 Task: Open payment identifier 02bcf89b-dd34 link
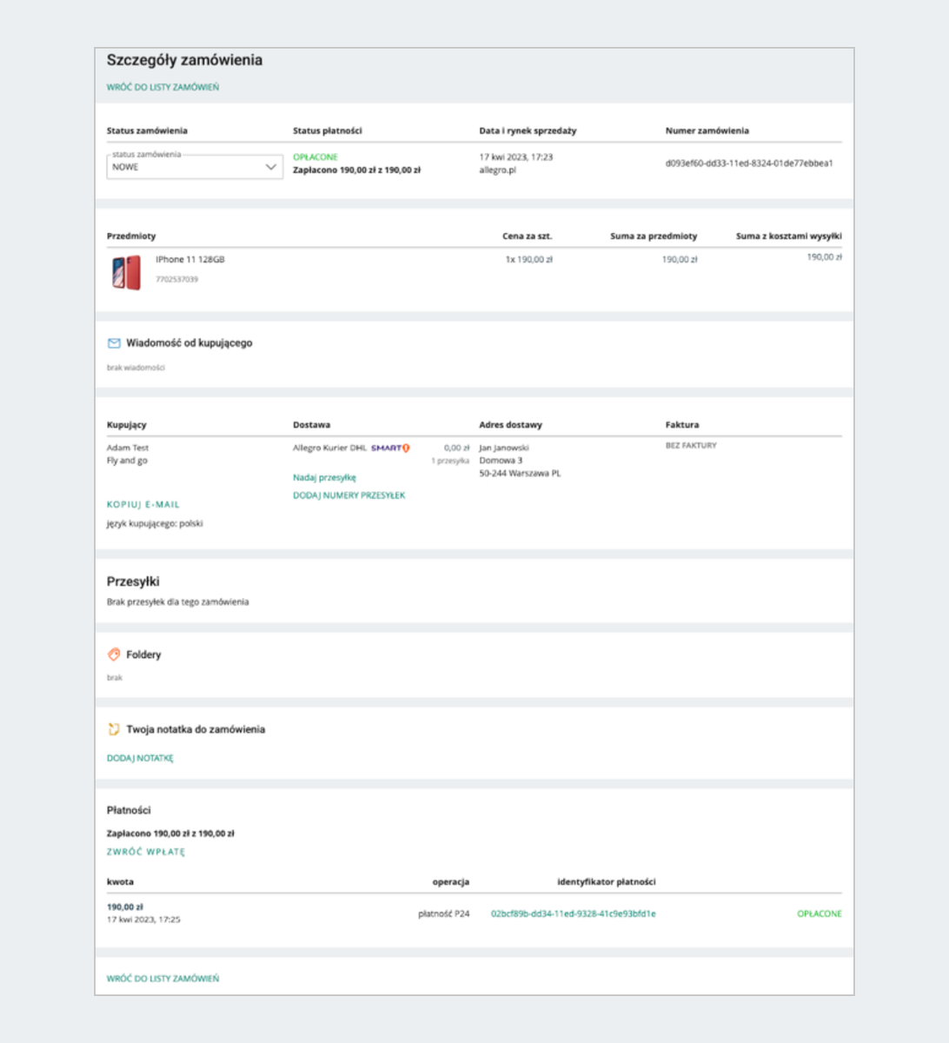[x=574, y=913]
